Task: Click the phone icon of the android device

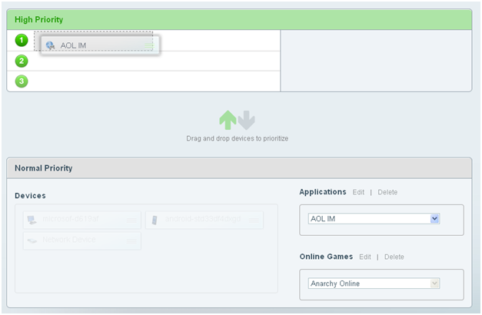Action: [155, 220]
